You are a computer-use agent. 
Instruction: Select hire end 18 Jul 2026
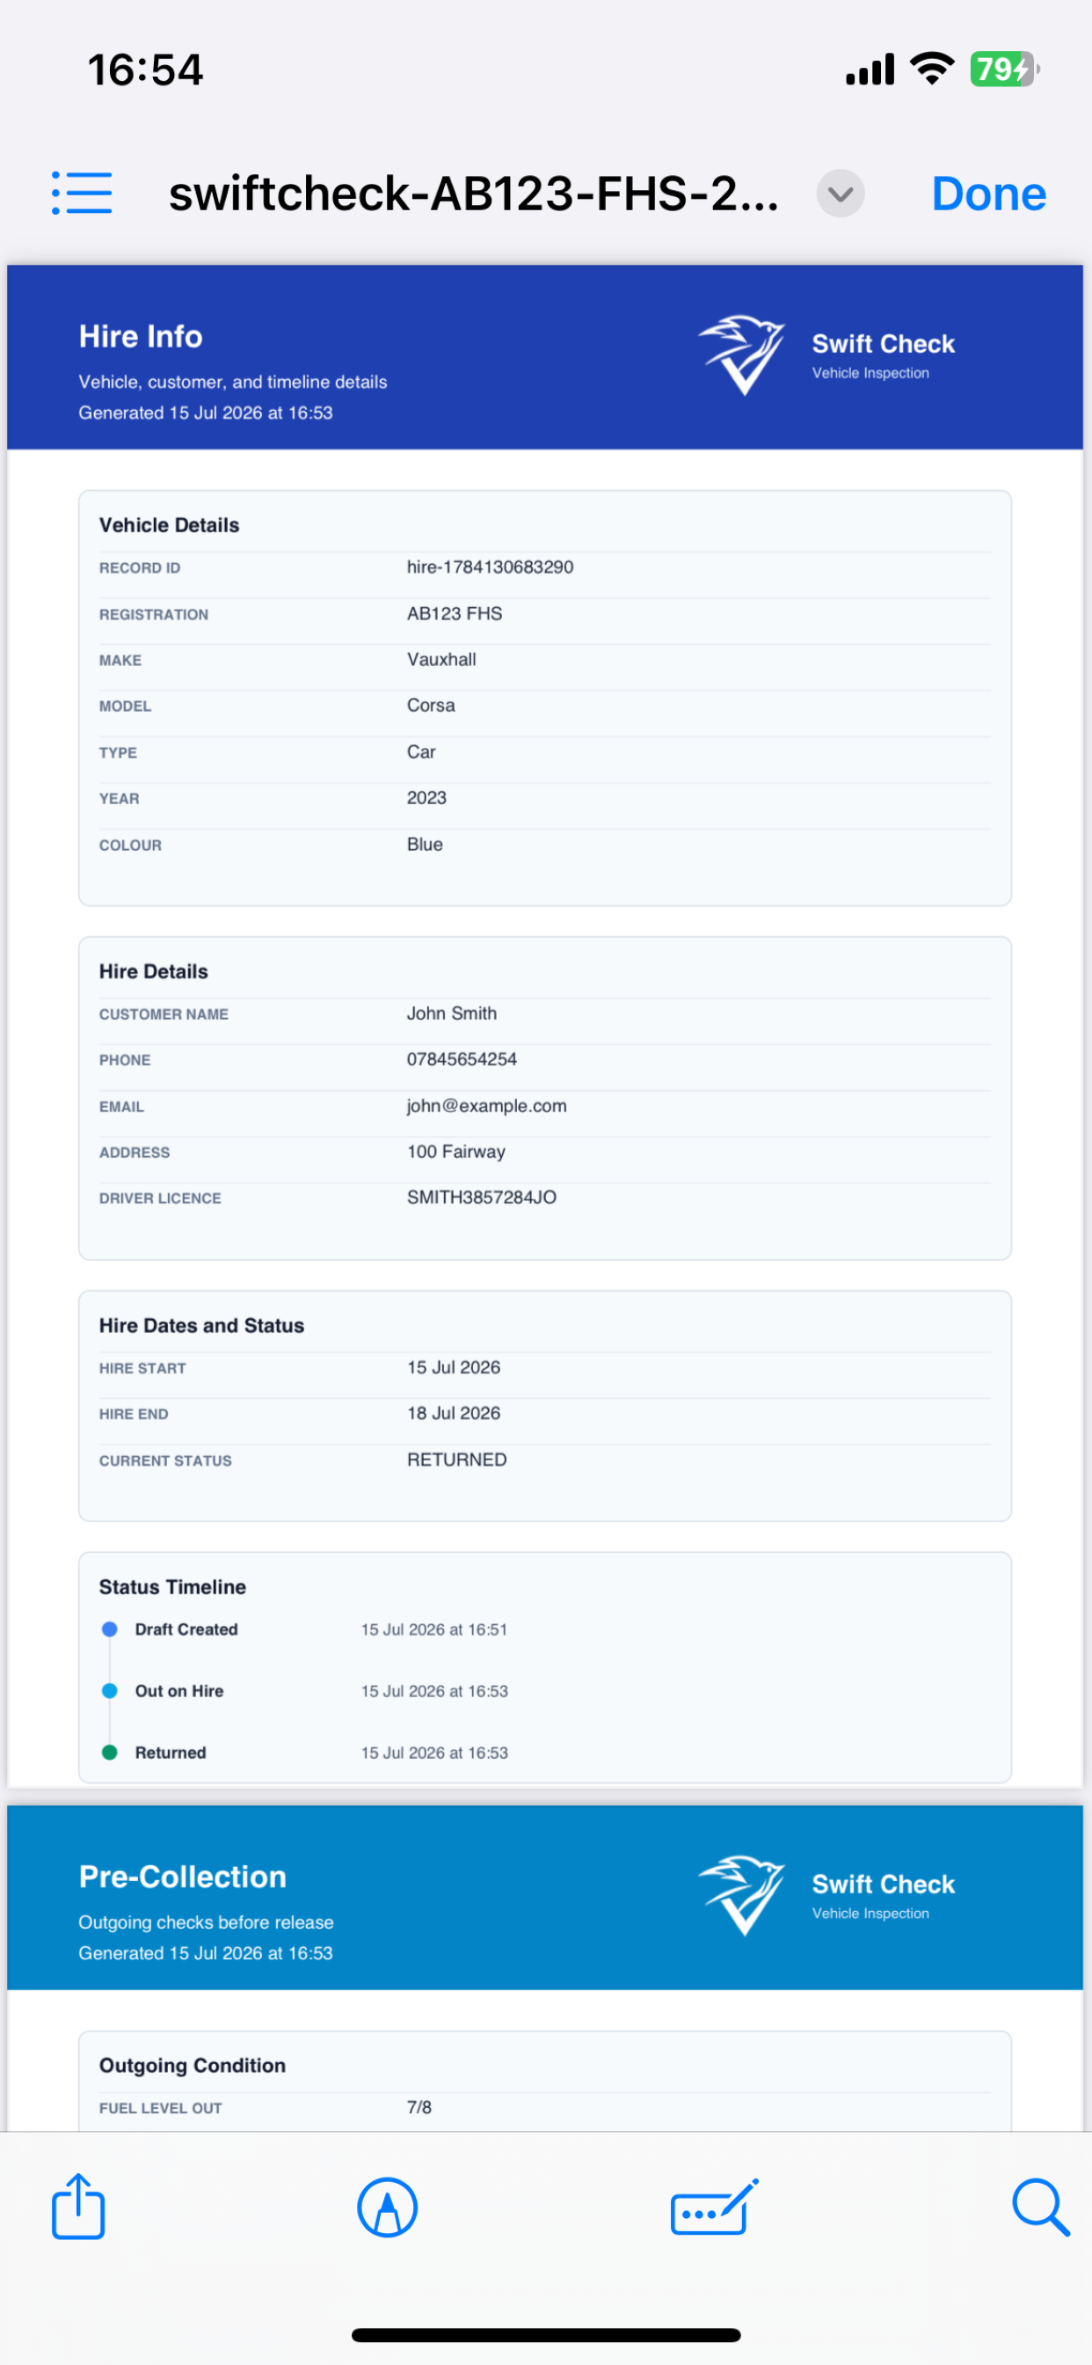[x=454, y=1413]
